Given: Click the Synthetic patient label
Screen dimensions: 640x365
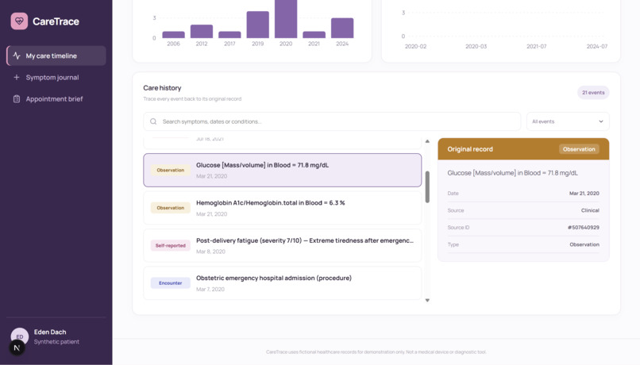Looking at the screenshot, I should (56, 342).
